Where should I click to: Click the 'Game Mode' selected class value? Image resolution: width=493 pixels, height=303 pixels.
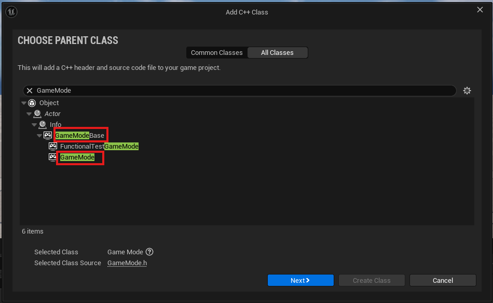125,252
